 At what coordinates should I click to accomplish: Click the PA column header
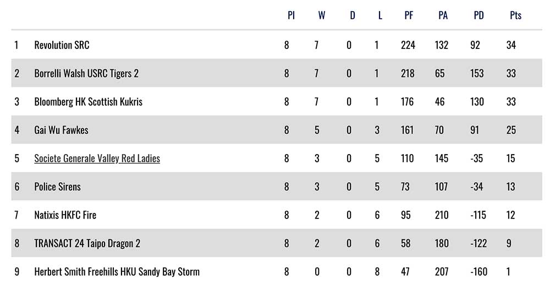pos(443,15)
